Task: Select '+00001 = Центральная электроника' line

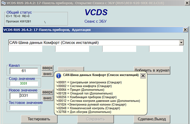Action: pyautogui.click(x=89, y=82)
